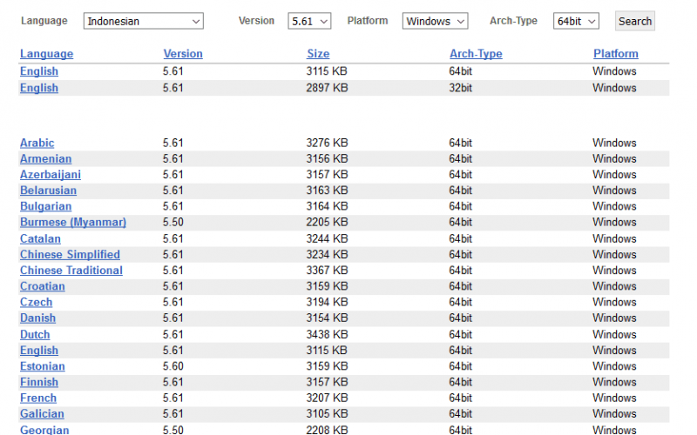This screenshot has height=435, width=697.
Task: Open the Dutch download link
Action: point(35,335)
